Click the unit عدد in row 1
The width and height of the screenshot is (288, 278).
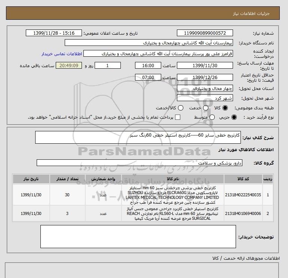point(103,195)
